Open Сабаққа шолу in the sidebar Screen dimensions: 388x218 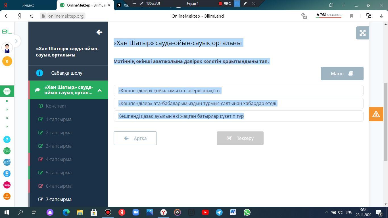pyautogui.click(x=67, y=73)
